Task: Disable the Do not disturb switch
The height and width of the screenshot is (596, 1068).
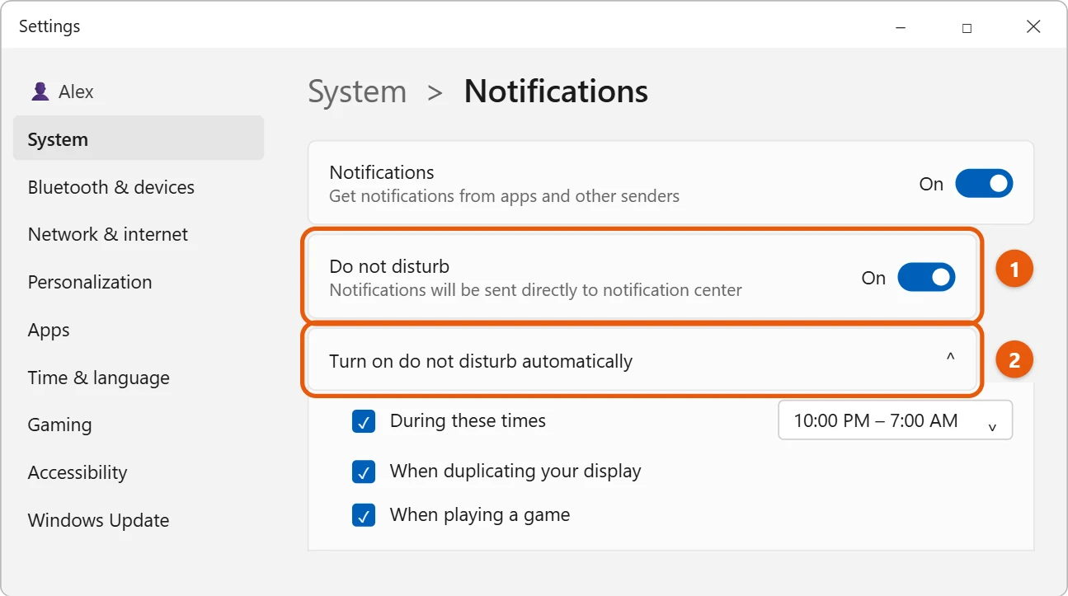Action: pos(926,278)
